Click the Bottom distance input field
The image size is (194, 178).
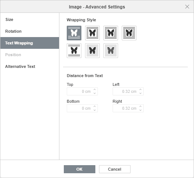(x=82, y=108)
